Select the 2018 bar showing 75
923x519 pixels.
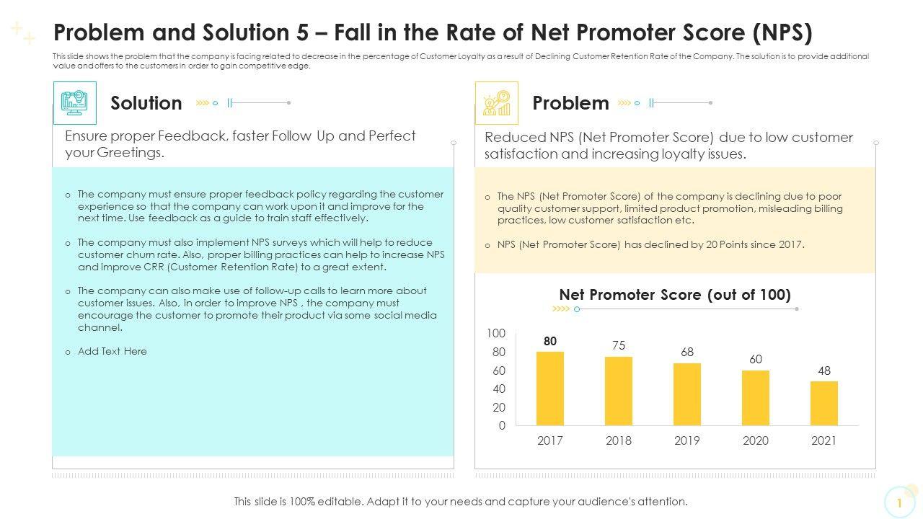click(619, 391)
